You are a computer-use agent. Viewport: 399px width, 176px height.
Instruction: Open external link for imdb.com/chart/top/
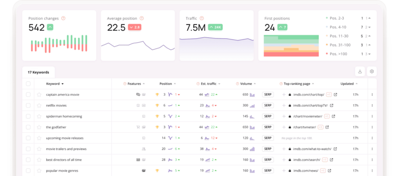(335, 94)
